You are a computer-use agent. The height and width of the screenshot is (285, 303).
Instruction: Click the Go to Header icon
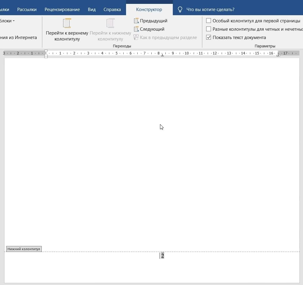point(67,23)
